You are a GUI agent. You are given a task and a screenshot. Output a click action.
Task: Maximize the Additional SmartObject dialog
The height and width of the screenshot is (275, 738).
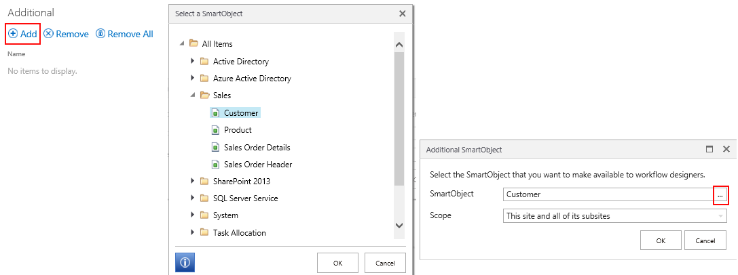[709, 149]
